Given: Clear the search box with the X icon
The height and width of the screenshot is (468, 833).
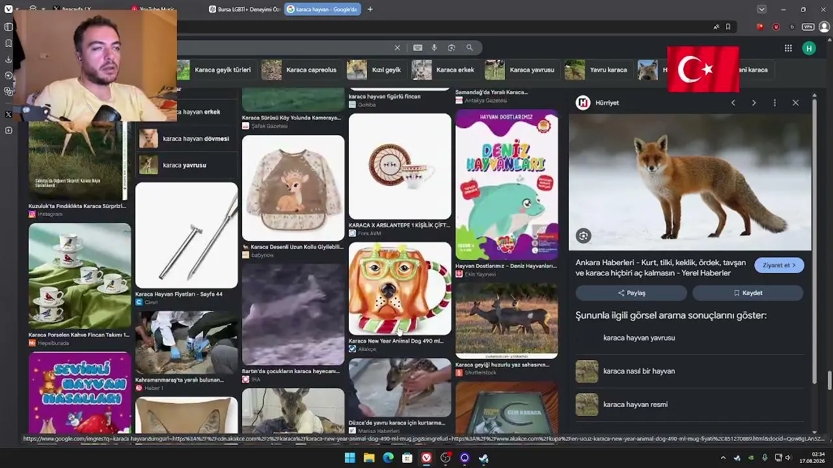Looking at the screenshot, I should tap(397, 47).
